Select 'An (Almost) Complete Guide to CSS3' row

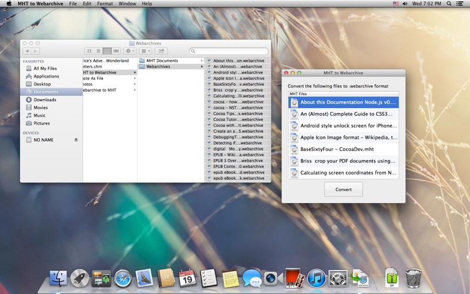pos(344,114)
